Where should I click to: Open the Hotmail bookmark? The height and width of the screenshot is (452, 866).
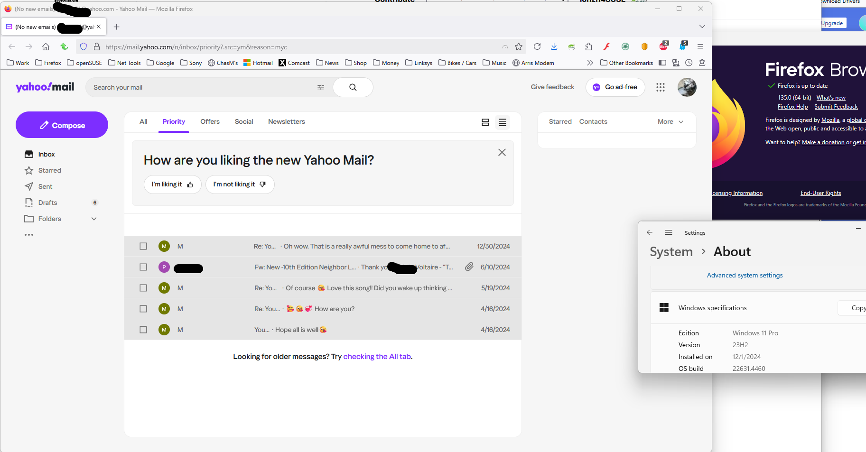(258, 63)
